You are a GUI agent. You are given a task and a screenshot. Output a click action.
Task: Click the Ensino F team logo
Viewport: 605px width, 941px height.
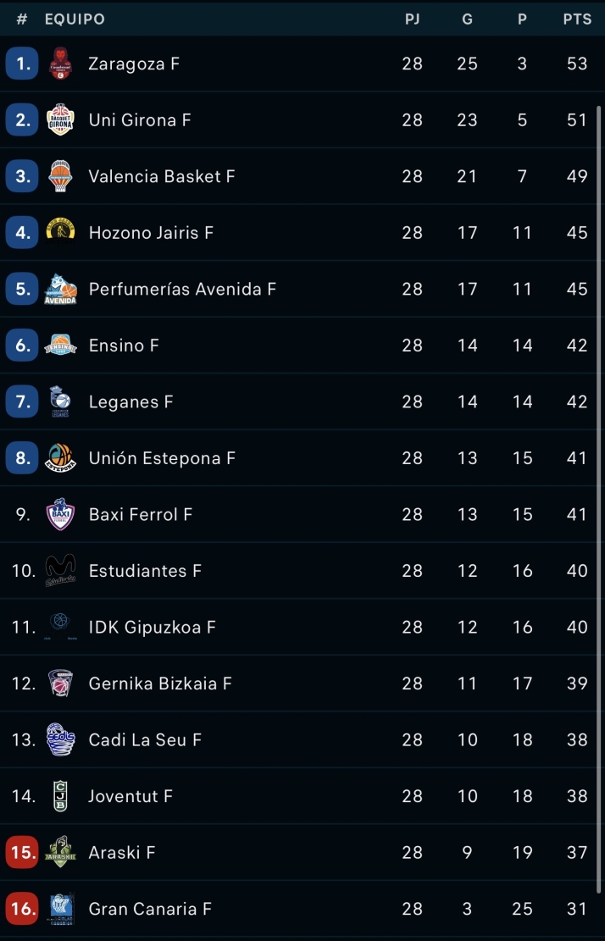(60, 345)
